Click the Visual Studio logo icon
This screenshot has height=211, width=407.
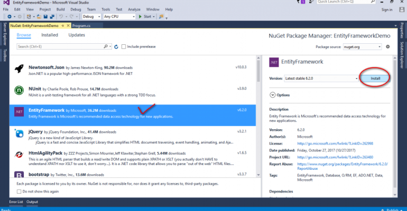pos(6,3)
